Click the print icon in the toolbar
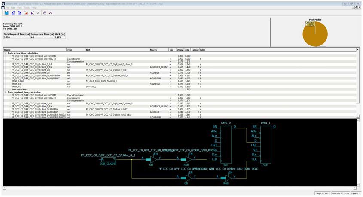 click(x=45, y=13)
